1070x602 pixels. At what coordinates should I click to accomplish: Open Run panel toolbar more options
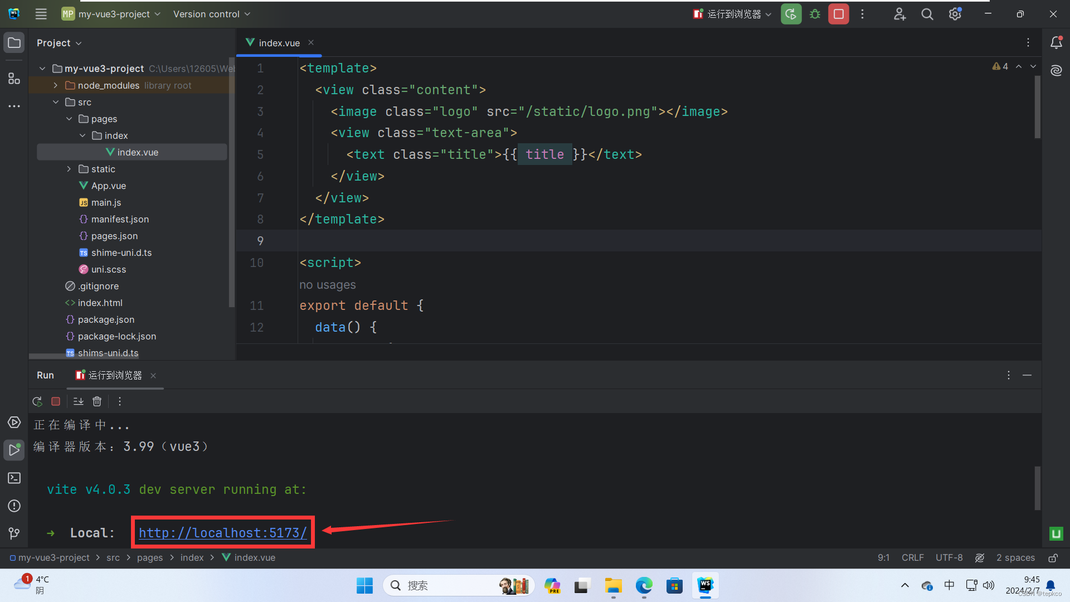[119, 401]
